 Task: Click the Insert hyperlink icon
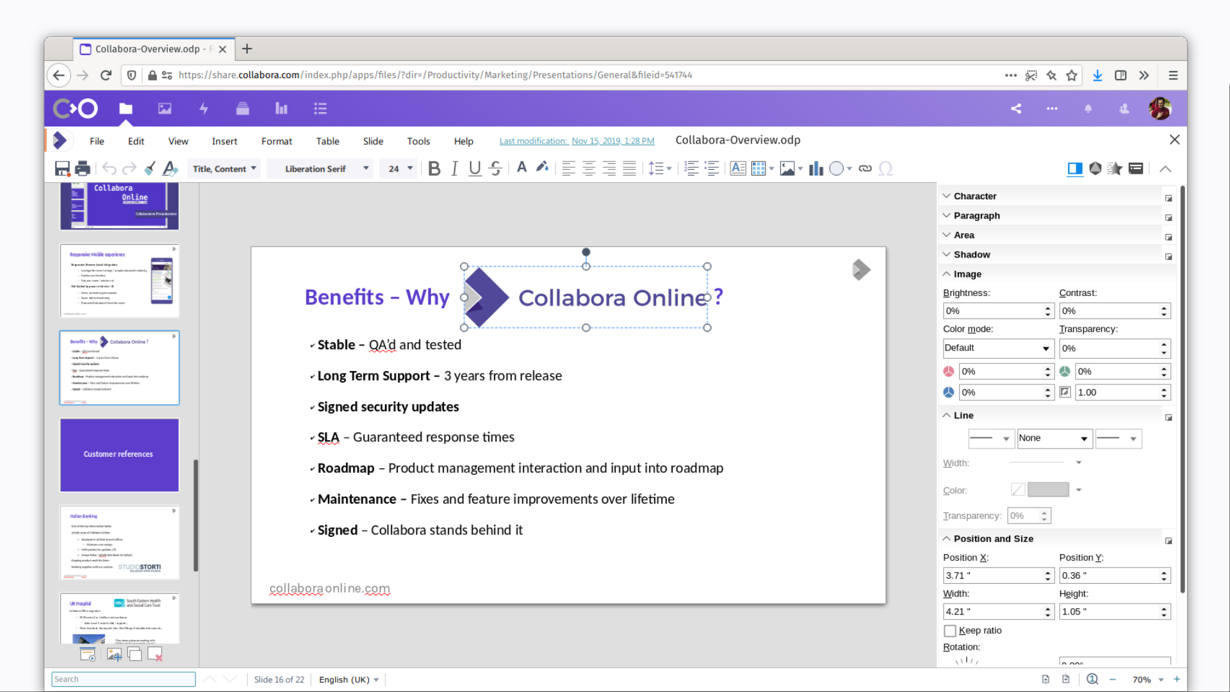865,169
